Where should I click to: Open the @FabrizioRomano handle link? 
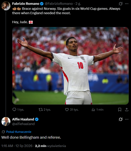[x=59, y=4]
